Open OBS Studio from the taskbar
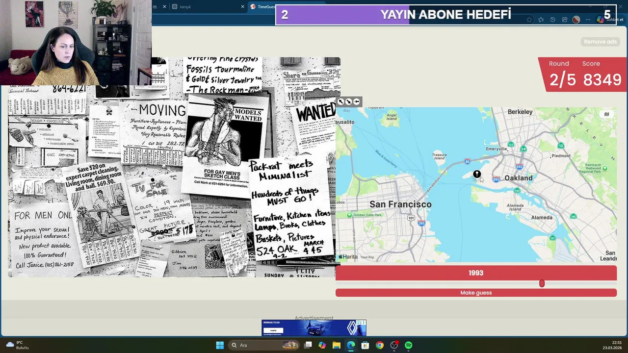 tap(394, 345)
